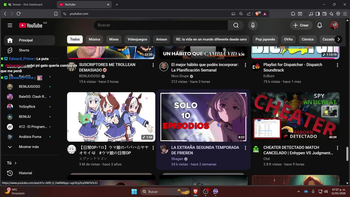The image size is (350, 197).
Task: Select the Mixes filter chip
Action: [114, 39]
